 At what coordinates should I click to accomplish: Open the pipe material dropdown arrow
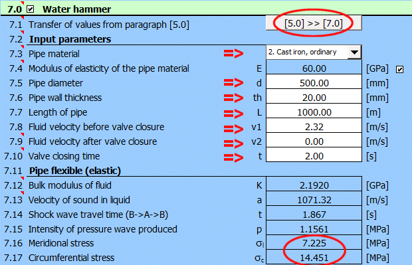354,52
